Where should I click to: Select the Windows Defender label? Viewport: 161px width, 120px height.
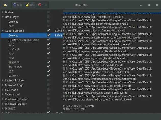[x=16, y=99]
